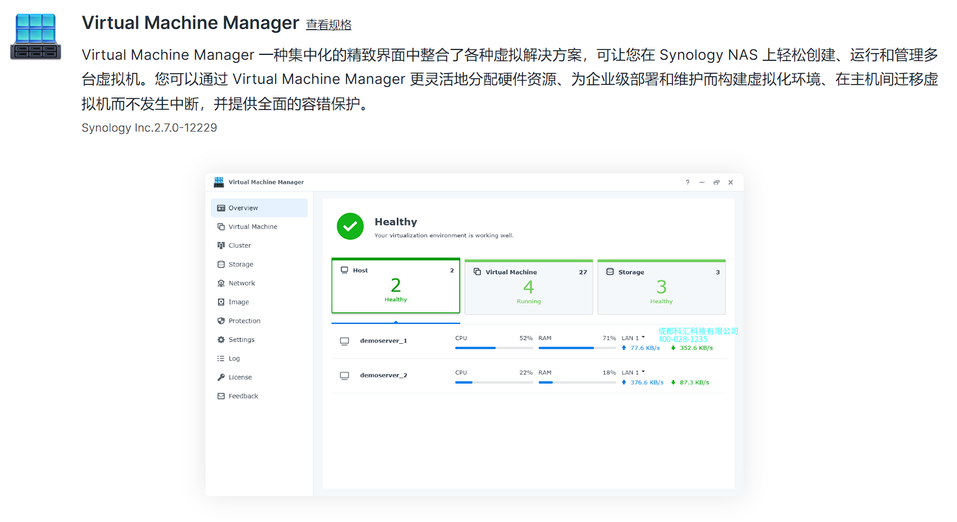The height and width of the screenshot is (522, 957).
Task: Click the Settings gear icon
Action: click(x=221, y=340)
